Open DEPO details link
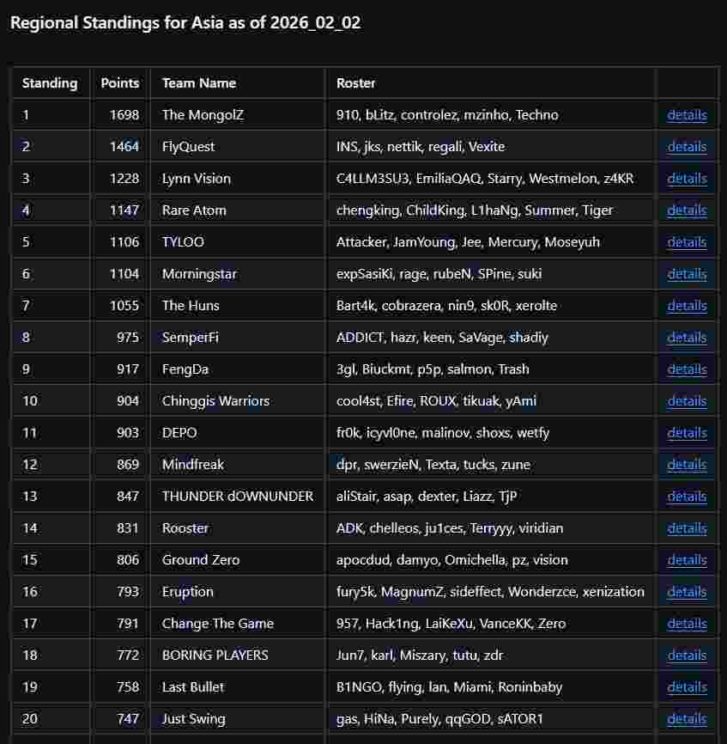The image size is (727, 744). tap(687, 433)
